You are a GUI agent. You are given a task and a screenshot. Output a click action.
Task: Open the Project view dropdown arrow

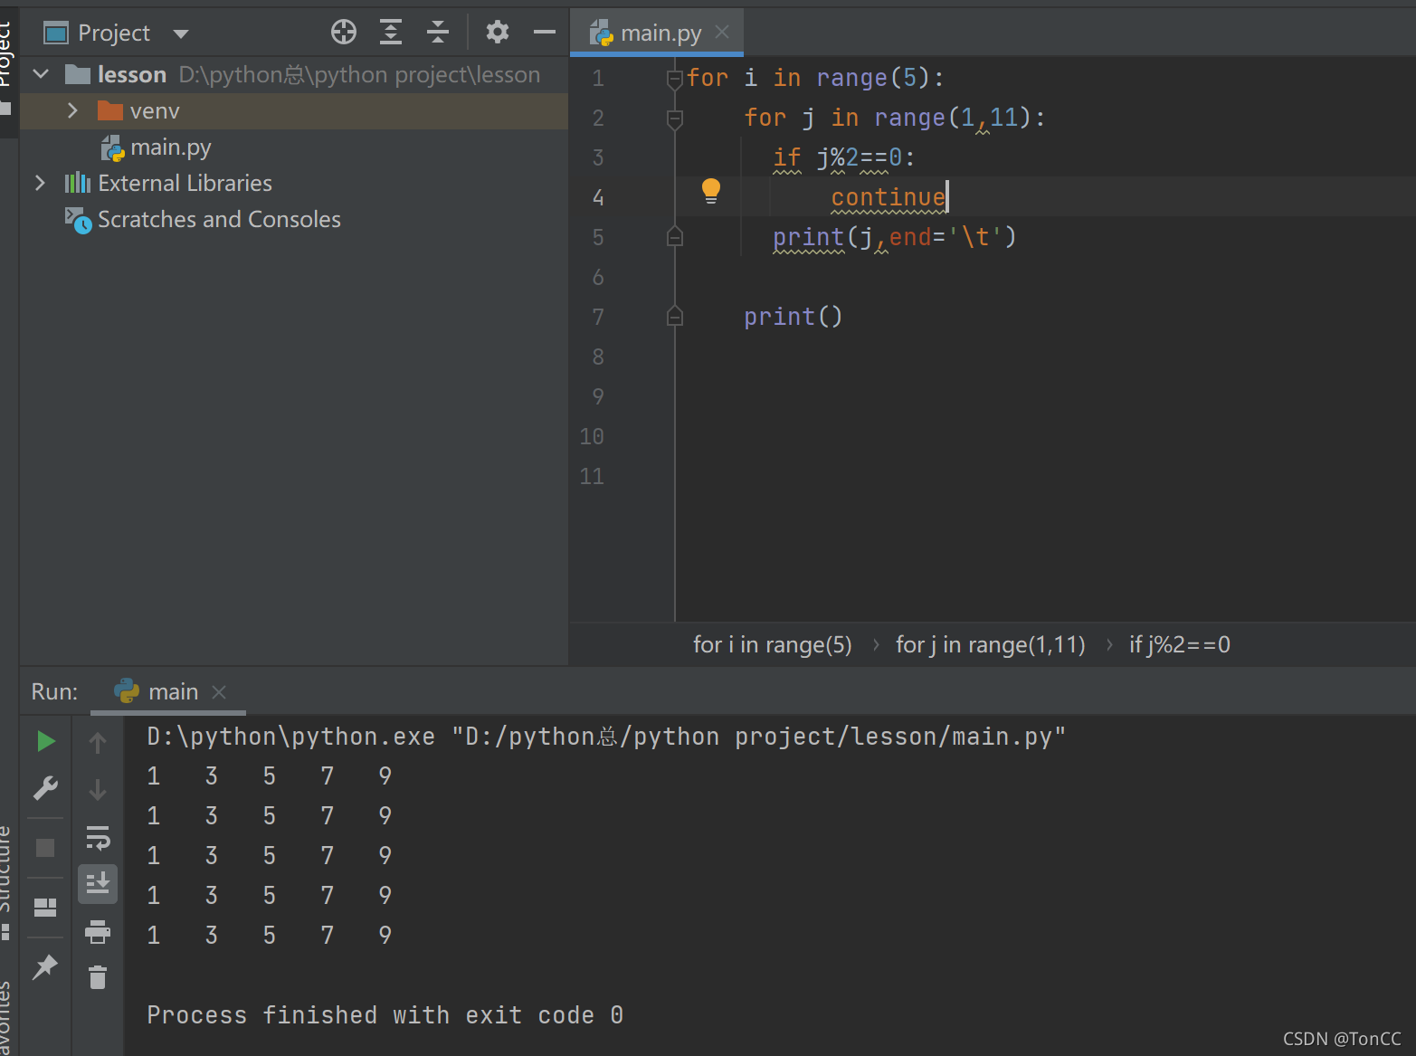click(181, 34)
